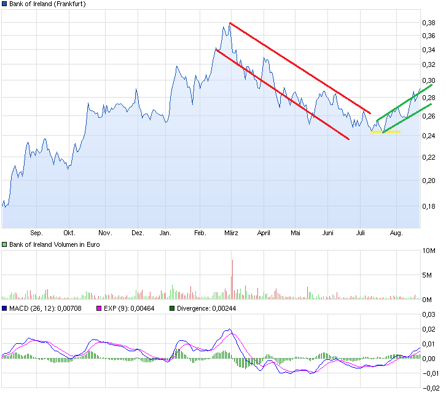Screen dimensions: 446x393
Task: Click the 'Feb.' month axis label
Action: click(x=200, y=233)
